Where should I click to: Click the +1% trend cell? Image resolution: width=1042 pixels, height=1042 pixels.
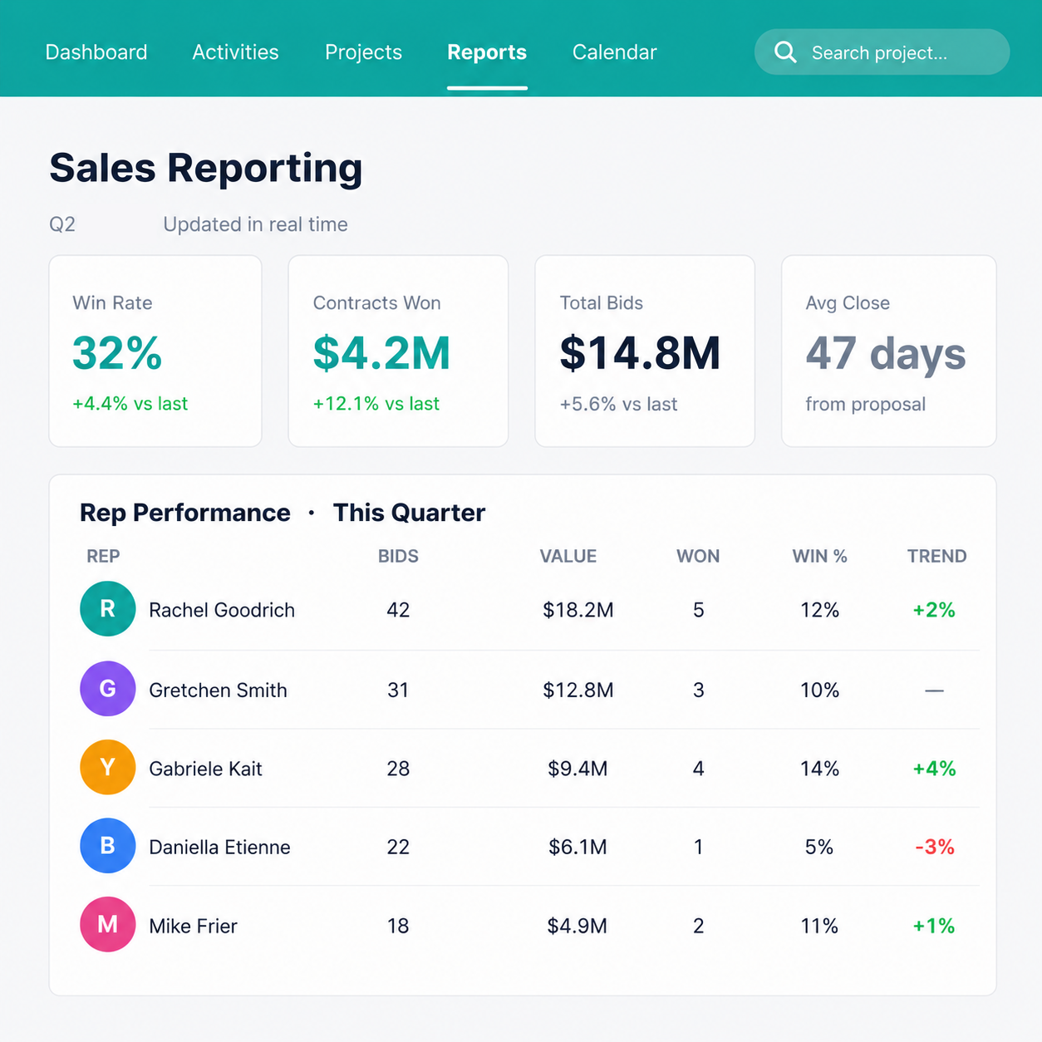pyautogui.click(x=934, y=926)
